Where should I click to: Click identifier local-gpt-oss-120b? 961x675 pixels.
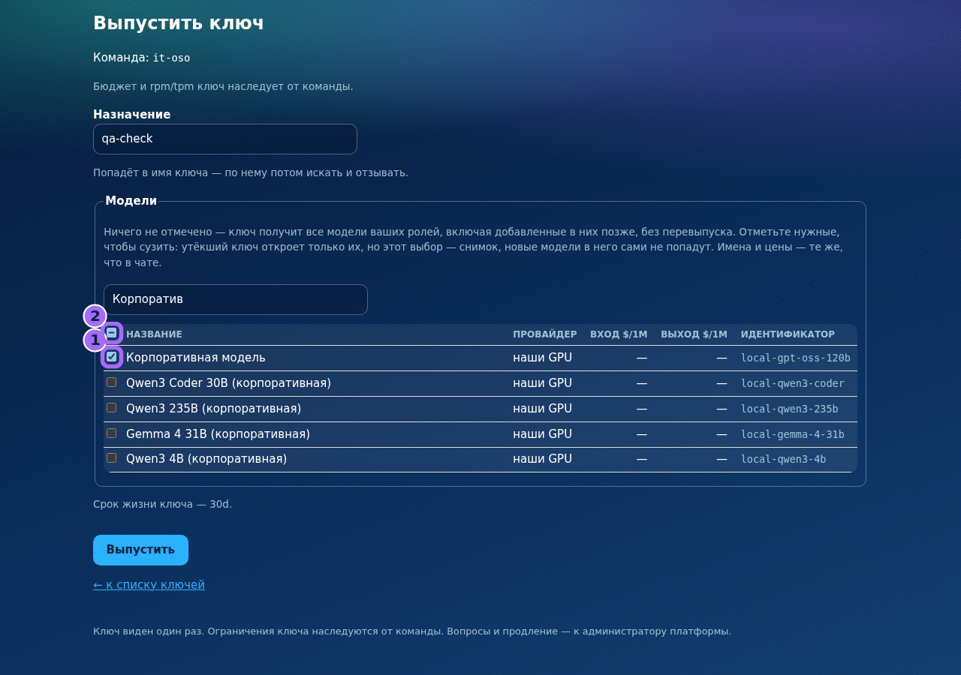(796, 358)
